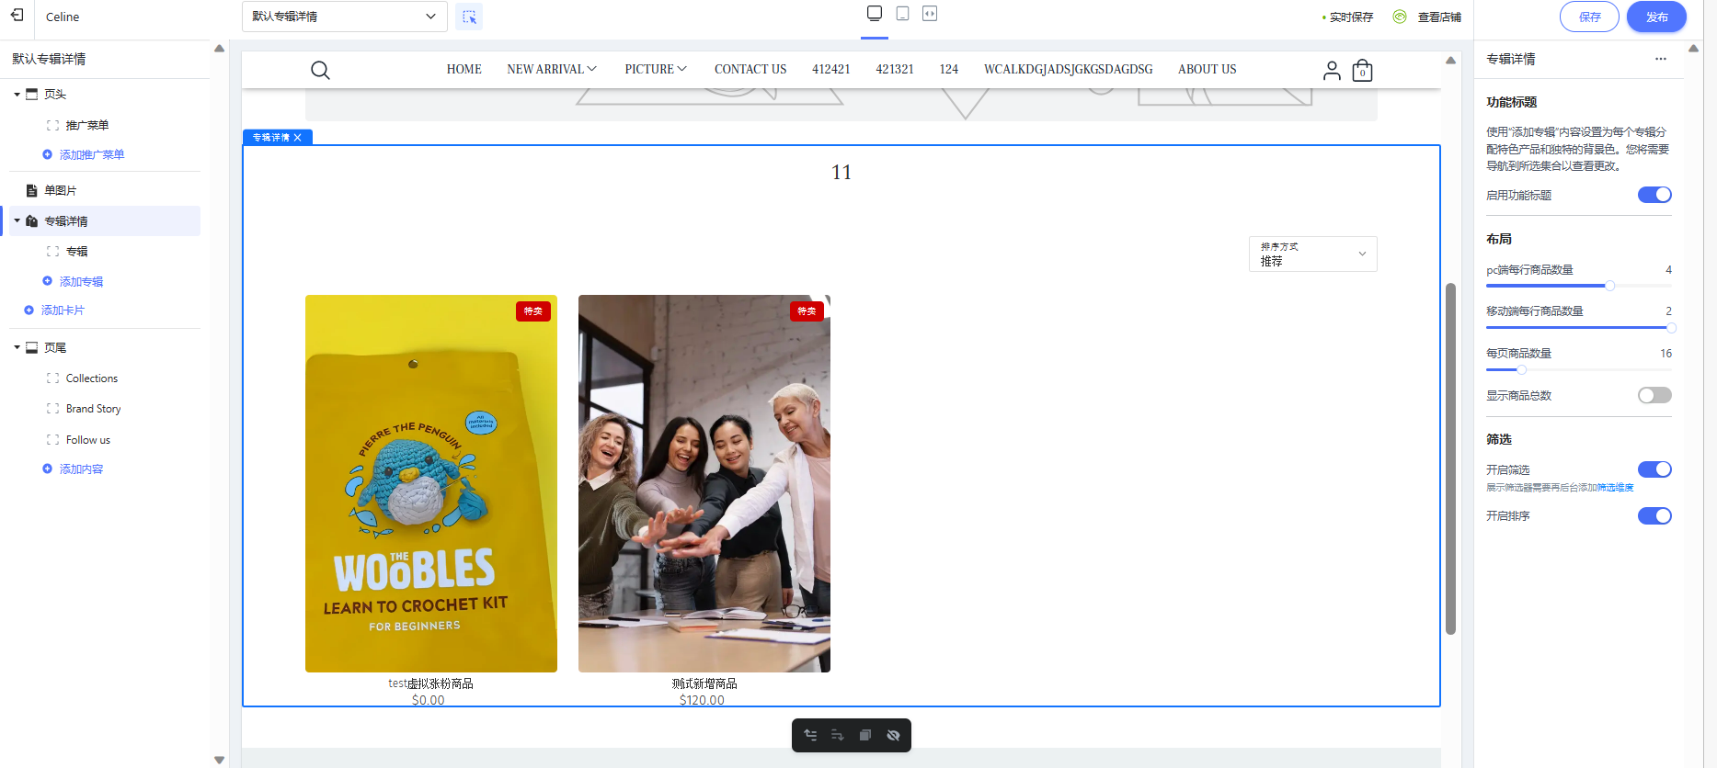Open ABOUT US navigation item
Screen dimensions: 1717x768
point(1207,69)
